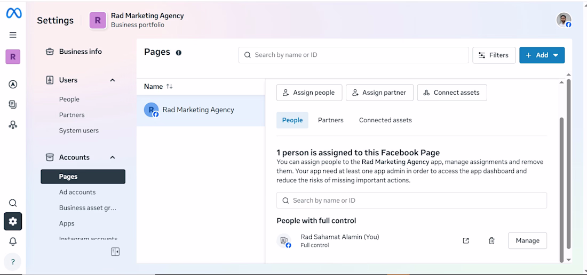Click Rad Sahamat Alamin (You) name
The height and width of the screenshot is (275, 587).
(339, 237)
